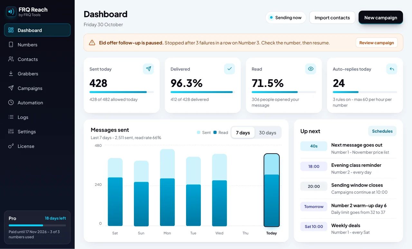The height and width of the screenshot is (249, 412).
Task: Click the Auto-replies today progress bar
Action: click(x=365, y=92)
